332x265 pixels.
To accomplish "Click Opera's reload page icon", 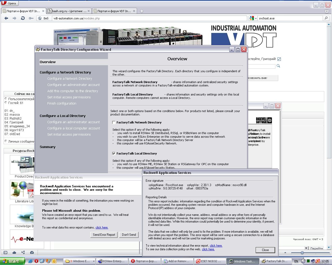I will click(23, 18).
